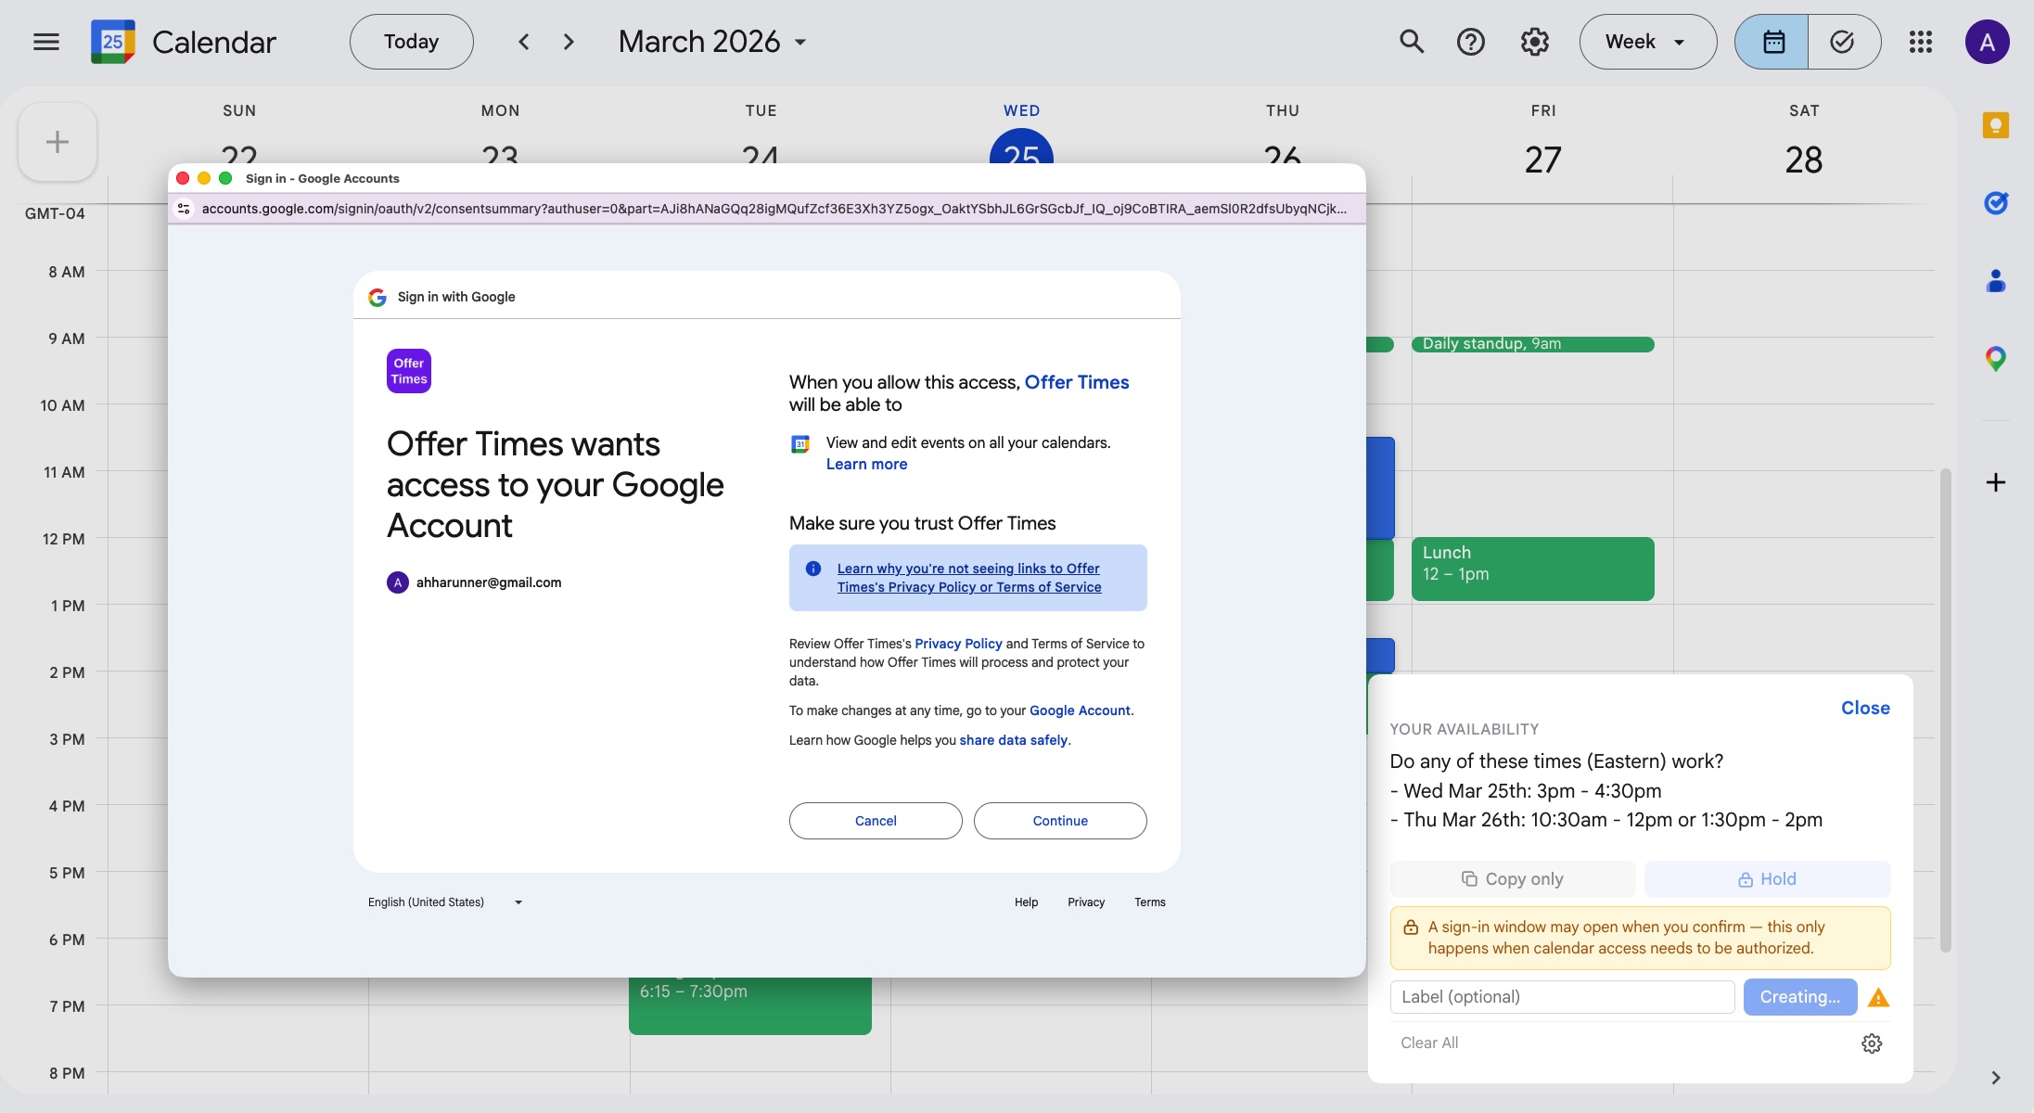Open Learn more about calendar permission
The height and width of the screenshot is (1113, 2034).
coord(866,464)
